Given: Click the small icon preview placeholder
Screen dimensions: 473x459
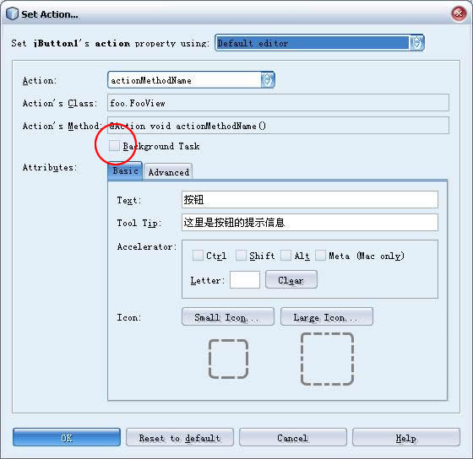Looking at the screenshot, I should tap(228, 359).
